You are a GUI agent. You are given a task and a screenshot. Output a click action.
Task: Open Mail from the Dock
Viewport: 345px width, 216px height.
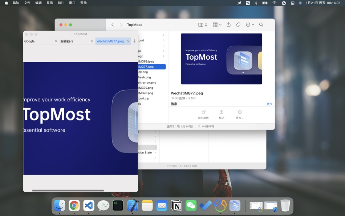coord(162,205)
